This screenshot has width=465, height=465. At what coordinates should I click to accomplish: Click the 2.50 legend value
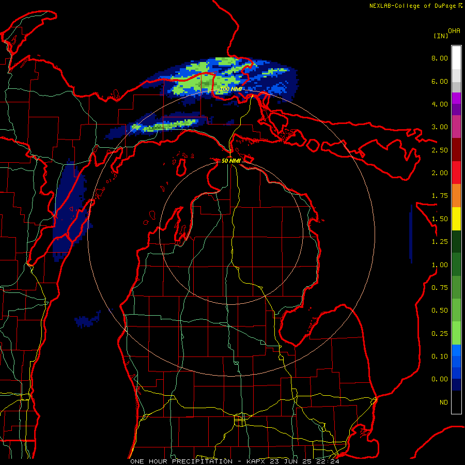pyautogui.click(x=440, y=150)
